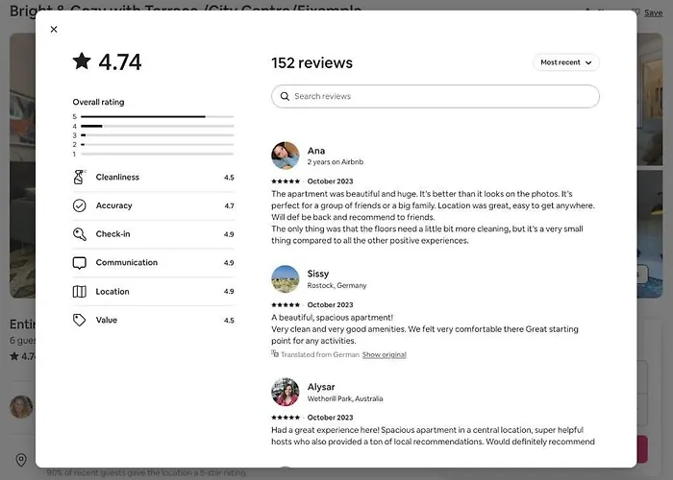Click the chevron on Most recent
The height and width of the screenshot is (480, 673).
tap(588, 62)
